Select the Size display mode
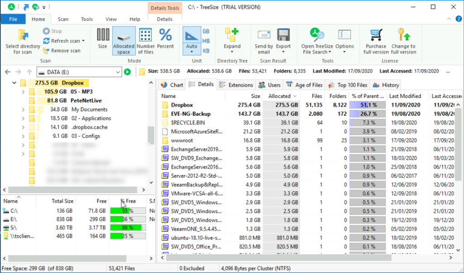Screen dimensions: 464x273 coord(103,41)
